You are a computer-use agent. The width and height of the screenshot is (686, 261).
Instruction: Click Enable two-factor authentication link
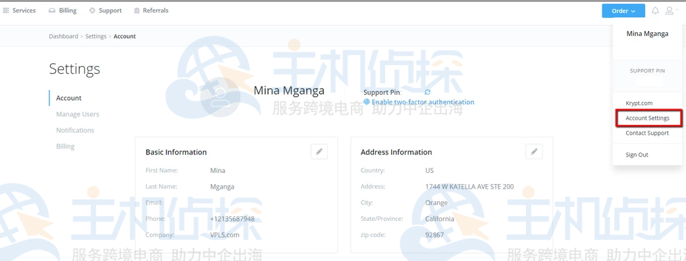pos(423,102)
